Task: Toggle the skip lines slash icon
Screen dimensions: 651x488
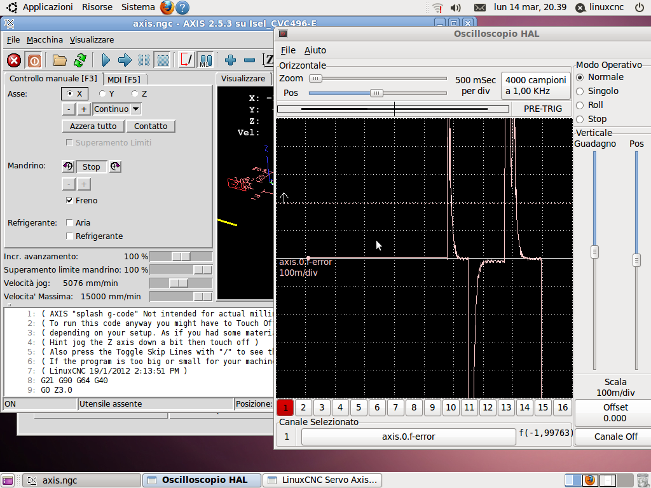Action: pos(186,60)
